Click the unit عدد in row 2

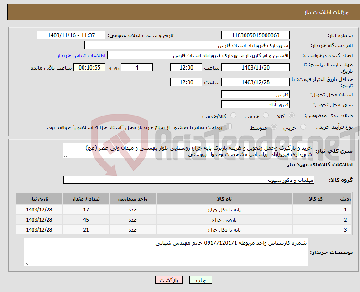pyautogui.click(x=133, y=220)
